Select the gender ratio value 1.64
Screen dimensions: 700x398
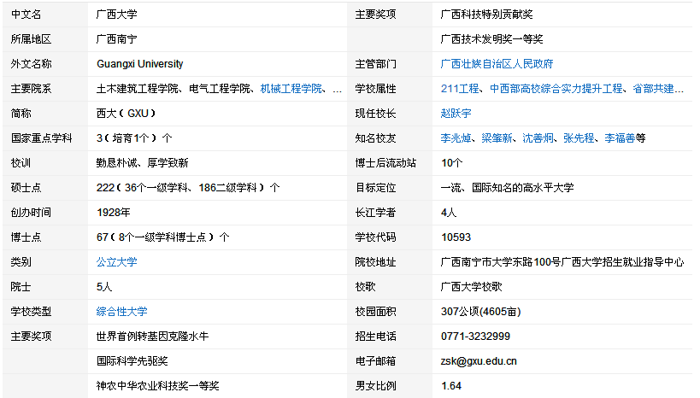[451, 386]
